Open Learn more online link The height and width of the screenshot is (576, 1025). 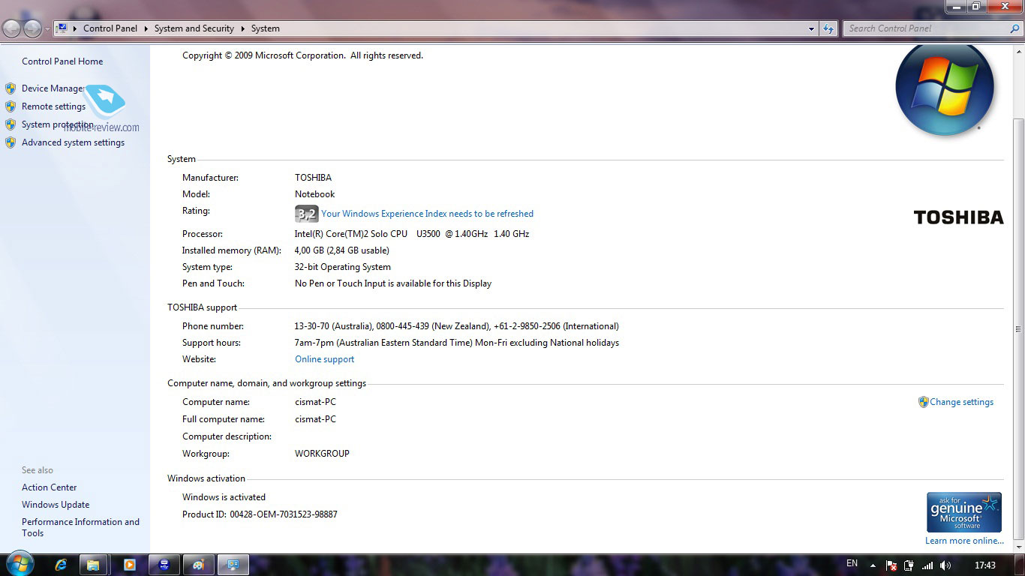coord(964,541)
